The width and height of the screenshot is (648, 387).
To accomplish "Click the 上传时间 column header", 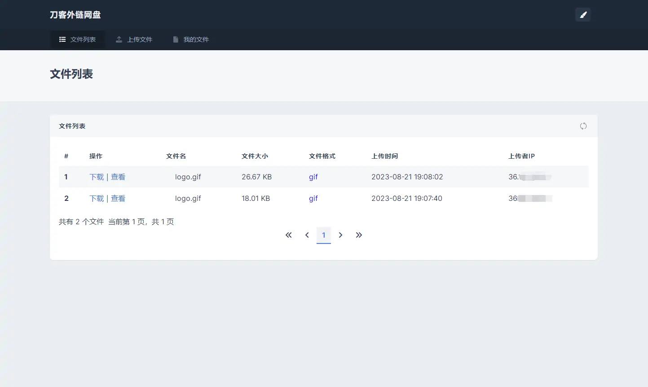I will pyautogui.click(x=384, y=156).
